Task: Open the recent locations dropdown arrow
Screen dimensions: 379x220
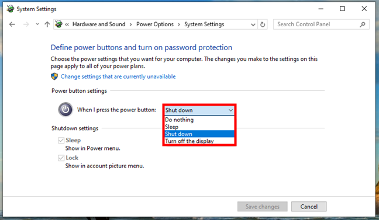Action: [x=37, y=24]
